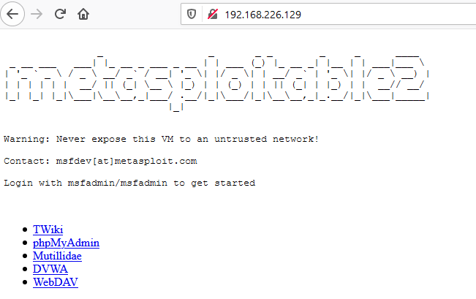Show connection info via crossed-out padlock
The image size is (476, 299).
point(213,14)
